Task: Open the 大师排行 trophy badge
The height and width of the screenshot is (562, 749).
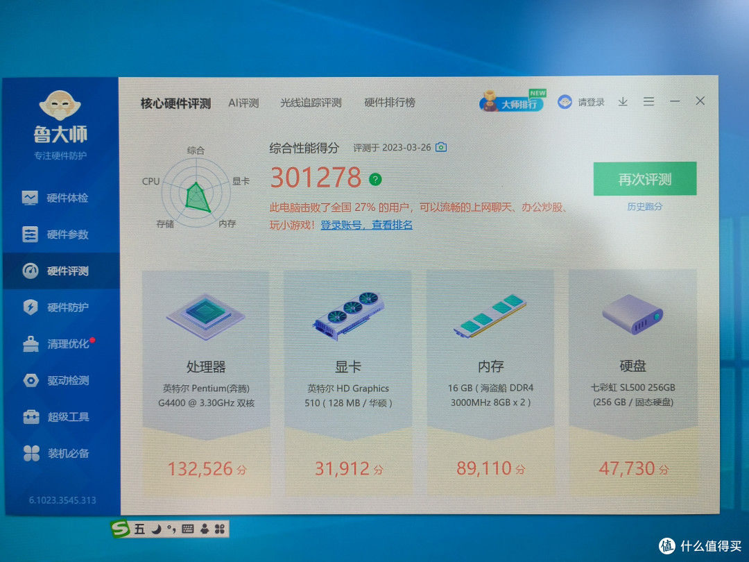Action: point(512,101)
